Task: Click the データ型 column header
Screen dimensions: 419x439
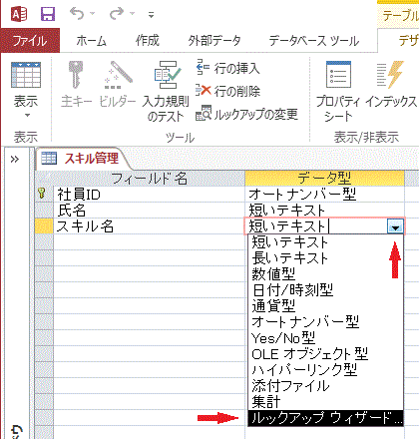Action: tap(324, 179)
